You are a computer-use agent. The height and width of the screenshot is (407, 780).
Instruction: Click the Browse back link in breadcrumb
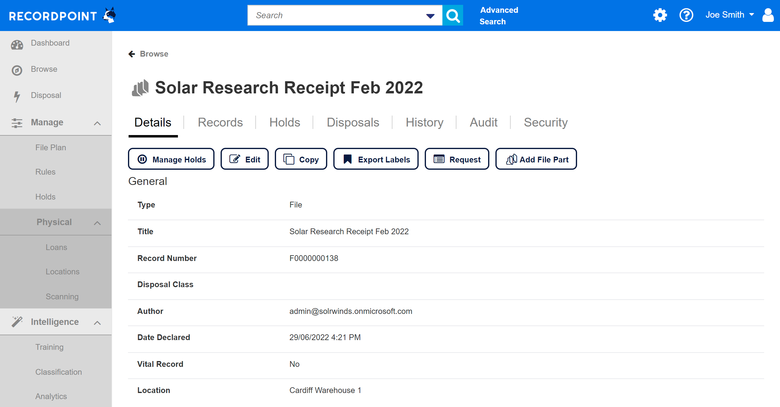pos(154,54)
